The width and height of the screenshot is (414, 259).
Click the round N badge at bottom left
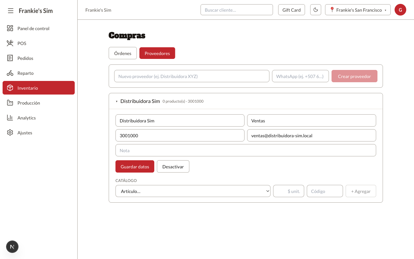pyautogui.click(x=12, y=247)
